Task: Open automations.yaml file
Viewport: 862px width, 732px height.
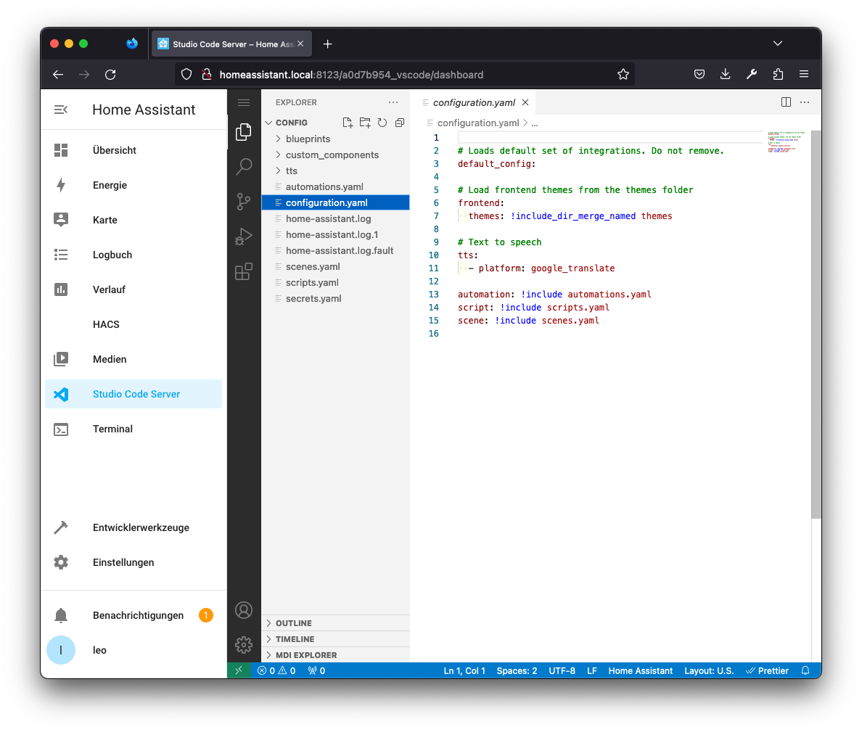Action: point(335,187)
